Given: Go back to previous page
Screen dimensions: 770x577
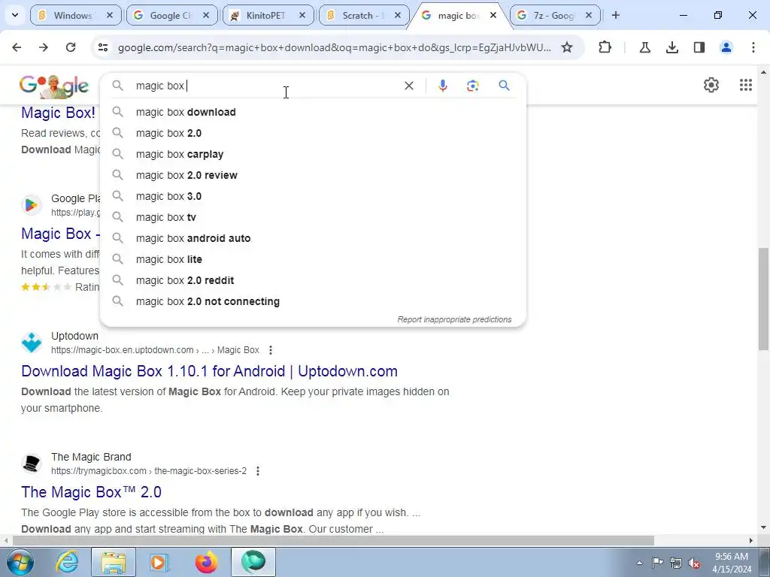Looking at the screenshot, I should click(17, 47).
